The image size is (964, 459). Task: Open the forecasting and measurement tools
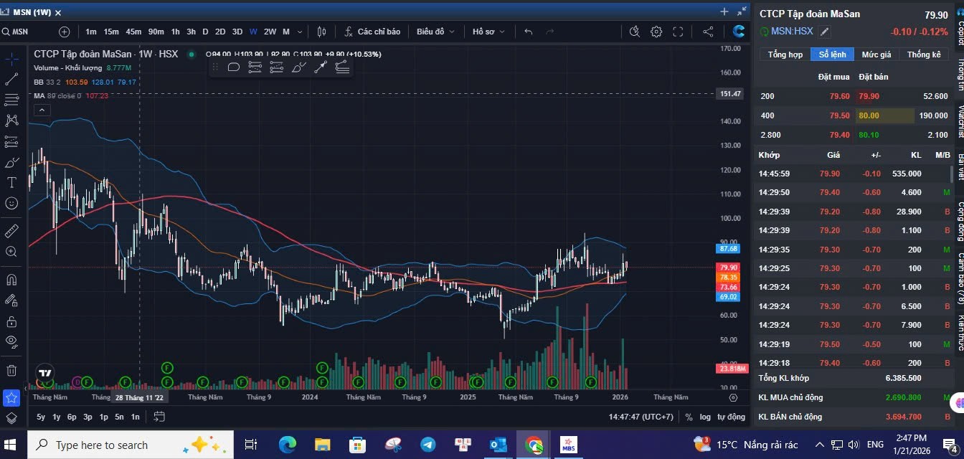click(11, 141)
